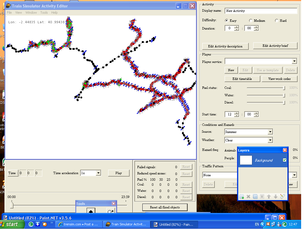Click the timeline slider thumb at 00:00
Screen dimensions: 305x229
(x=12, y=205)
